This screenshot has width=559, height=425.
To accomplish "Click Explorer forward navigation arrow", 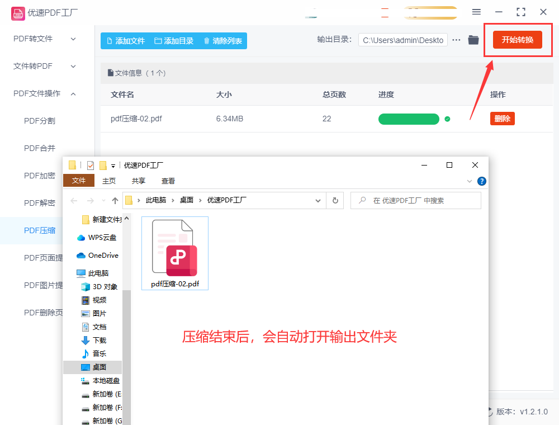I will (91, 201).
